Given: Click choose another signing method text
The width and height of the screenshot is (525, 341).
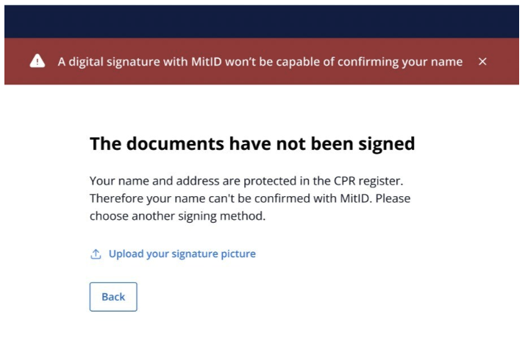Looking at the screenshot, I should (177, 216).
